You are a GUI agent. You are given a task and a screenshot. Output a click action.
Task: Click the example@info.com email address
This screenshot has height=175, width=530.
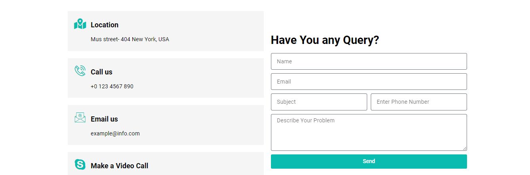click(115, 133)
